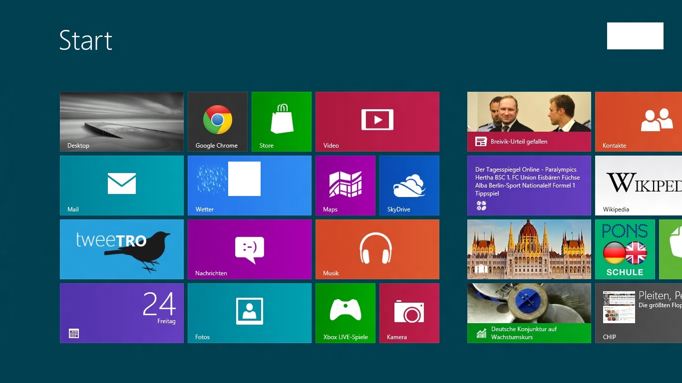This screenshot has height=383, width=682.
Task: Open the Wikipedia tile
Action: pyautogui.click(x=639, y=186)
